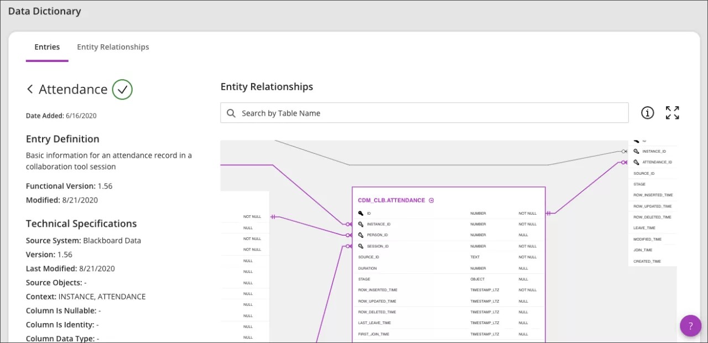Switch to the Entity Relationships tab
Viewport: 708px width, 343px height.
point(113,47)
